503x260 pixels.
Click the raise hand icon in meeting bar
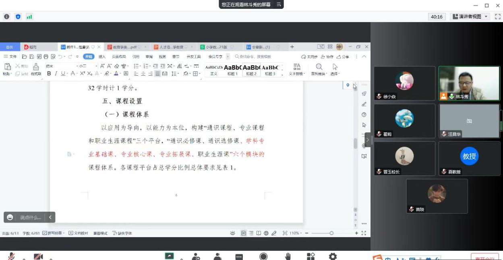(x=288, y=256)
